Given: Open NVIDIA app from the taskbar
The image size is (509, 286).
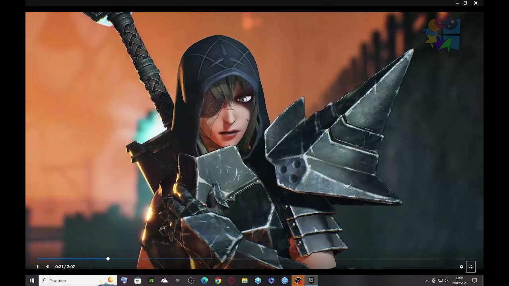Looking at the screenshot, I should [151, 280].
